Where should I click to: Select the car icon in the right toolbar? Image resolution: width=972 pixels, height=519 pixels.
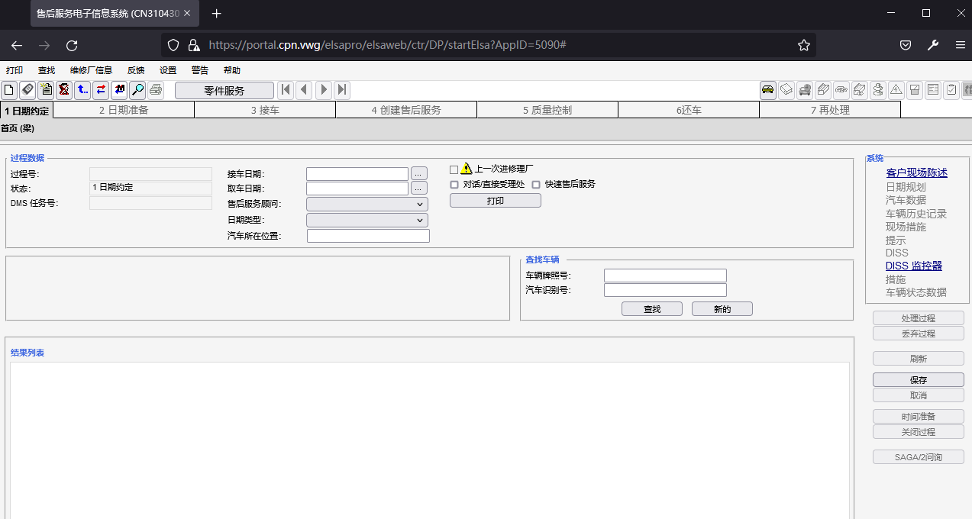click(x=767, y=89)
